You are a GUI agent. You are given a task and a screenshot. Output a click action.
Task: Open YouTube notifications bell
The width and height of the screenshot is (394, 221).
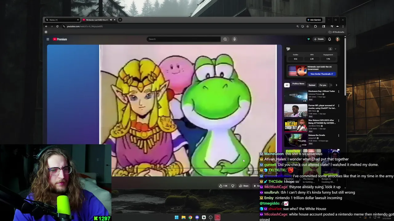click(x=329, y=39)
